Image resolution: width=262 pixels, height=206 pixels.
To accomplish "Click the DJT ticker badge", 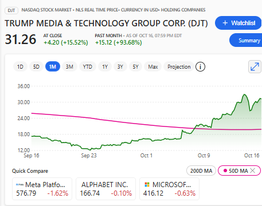I will [x=11, y=10].
